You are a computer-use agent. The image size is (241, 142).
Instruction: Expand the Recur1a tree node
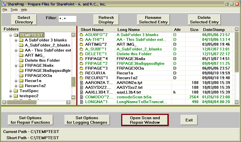[x=16, y=81]
